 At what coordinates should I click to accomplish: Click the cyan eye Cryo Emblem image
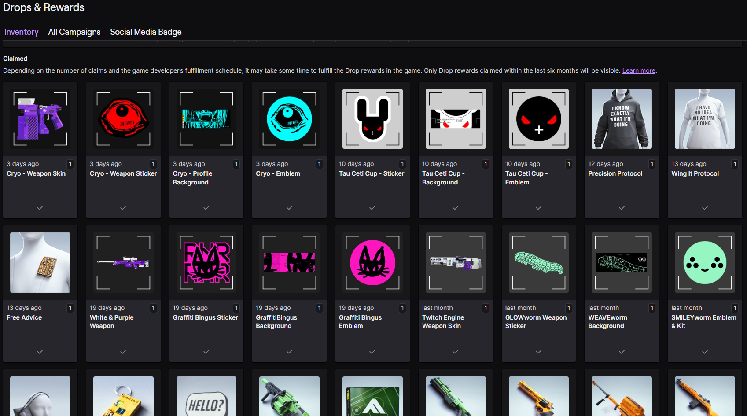tap(289, 119)
